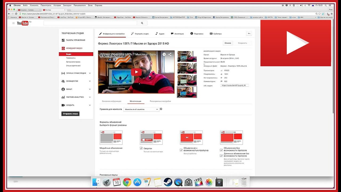Screen dimensions: 341x192
Task: Click the YouTube search input field
Action: 90,23
